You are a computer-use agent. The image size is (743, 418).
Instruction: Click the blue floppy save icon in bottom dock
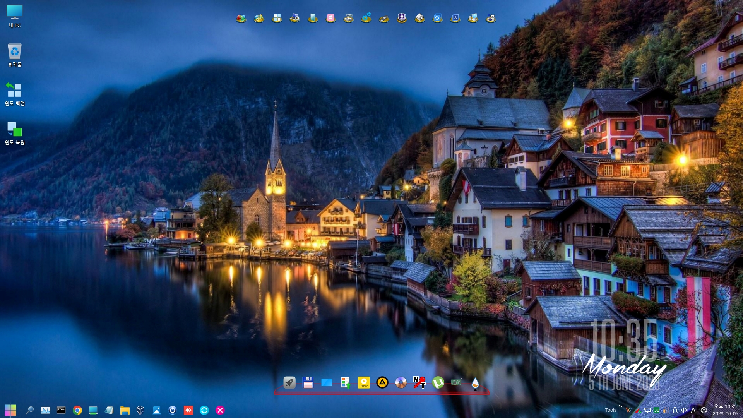pyautogui.click(x=308, y=383)
